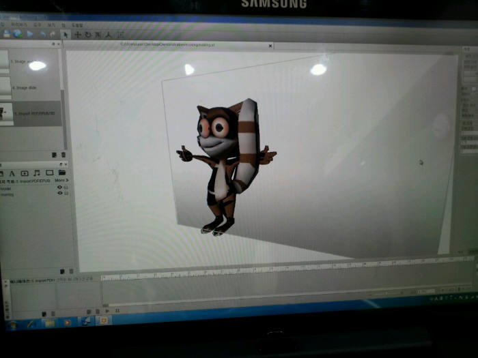Add a text object with A icon
Image resolution: width=478 pixels, height=358 pixels.
tap(12, 173)
